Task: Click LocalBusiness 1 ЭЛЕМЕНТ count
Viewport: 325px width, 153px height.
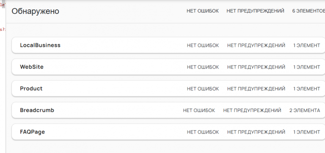Action: (306, 45)
